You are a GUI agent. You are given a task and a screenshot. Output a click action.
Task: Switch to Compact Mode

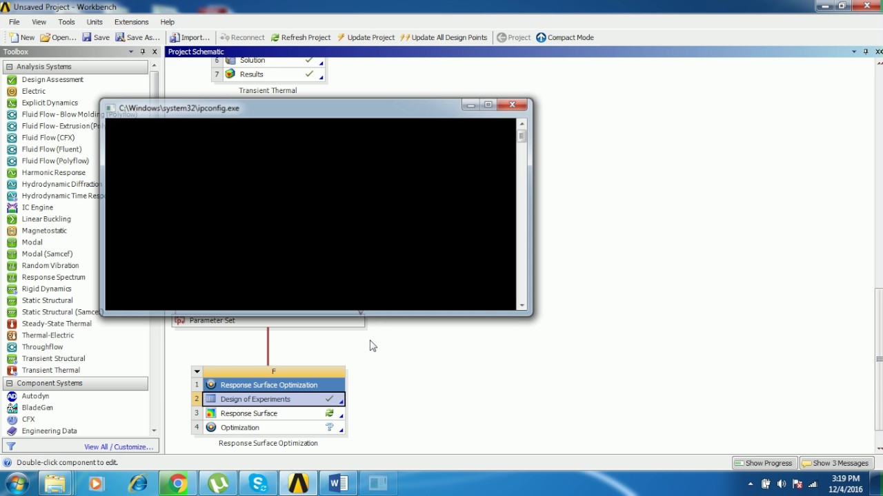click(x=565, y=37)
